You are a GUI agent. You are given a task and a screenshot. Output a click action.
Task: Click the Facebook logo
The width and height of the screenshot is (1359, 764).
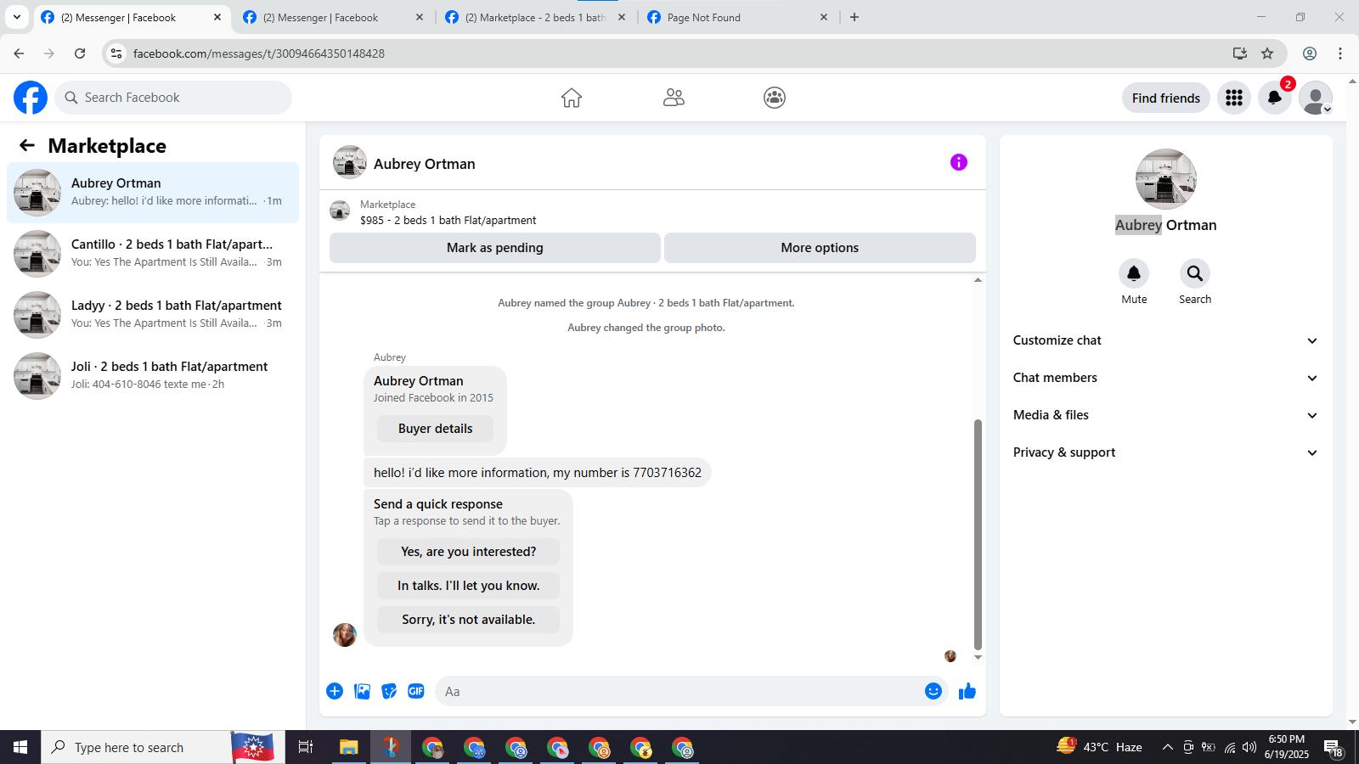click(x=31, y=98)
